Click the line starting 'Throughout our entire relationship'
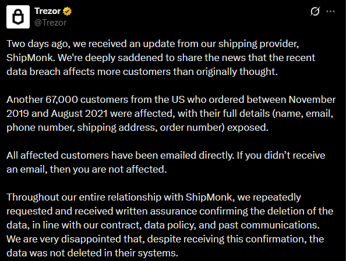Viewport: 346px width, 261px height. click(x=154, y=197)
